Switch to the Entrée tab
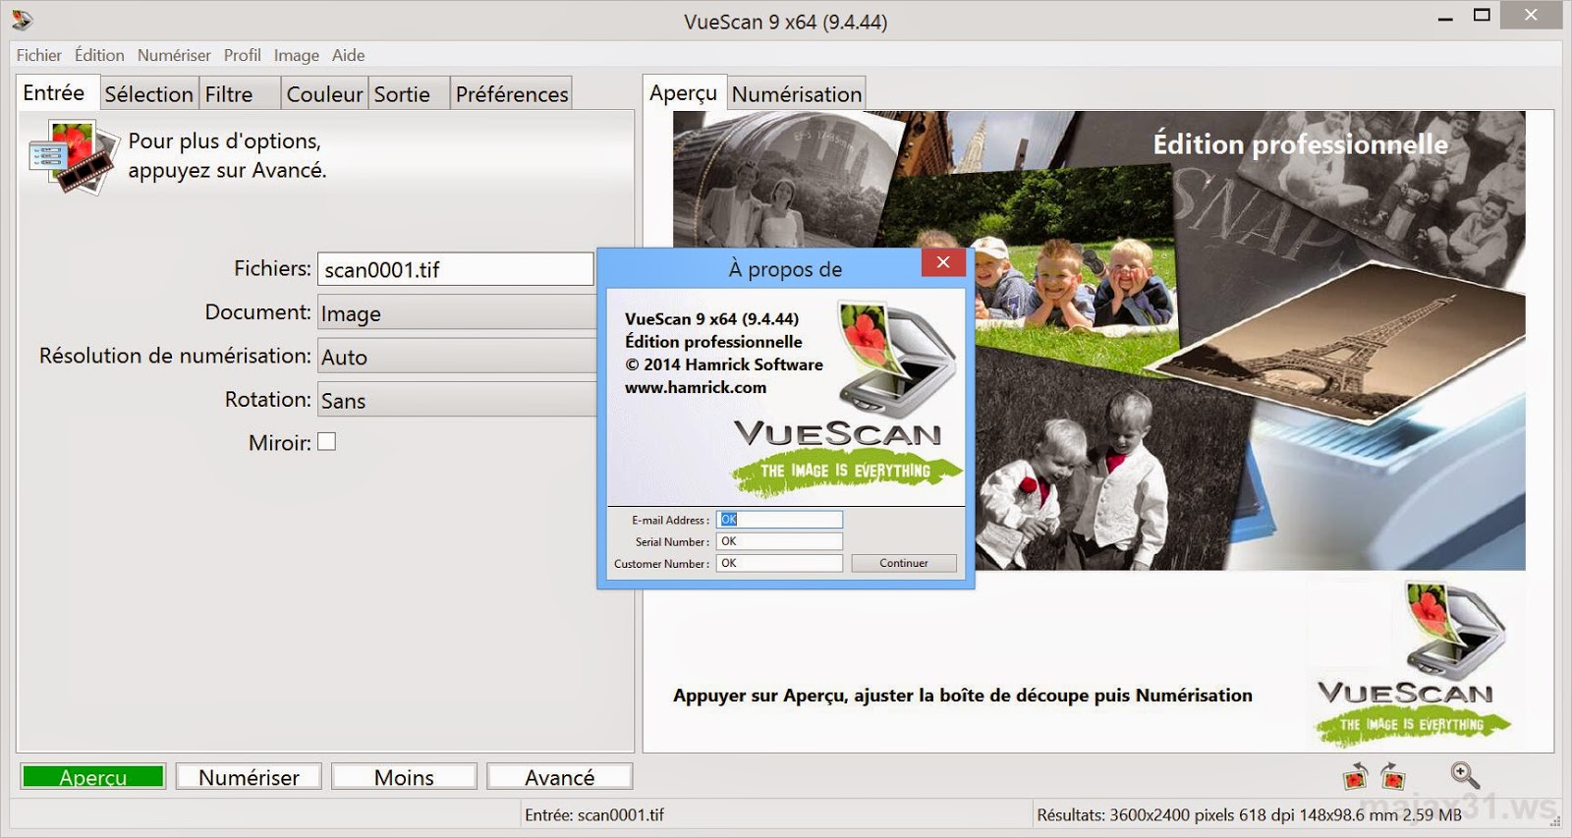Screen dimensions: 1572x838 pyautogui.click(x=56, y=92)
